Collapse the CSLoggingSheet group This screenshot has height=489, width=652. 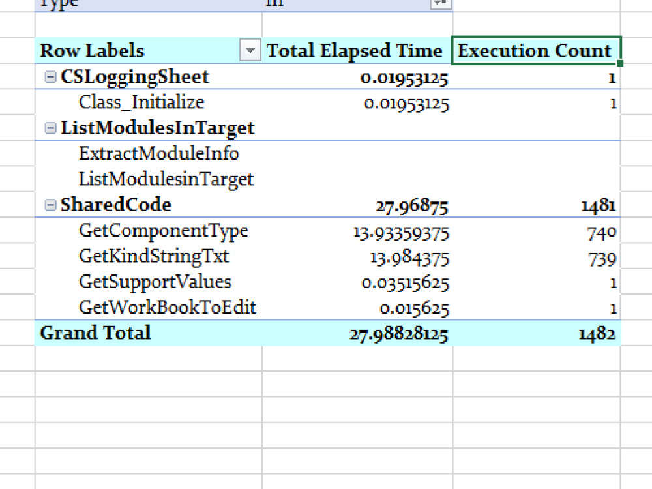click(x=50, y=76)
